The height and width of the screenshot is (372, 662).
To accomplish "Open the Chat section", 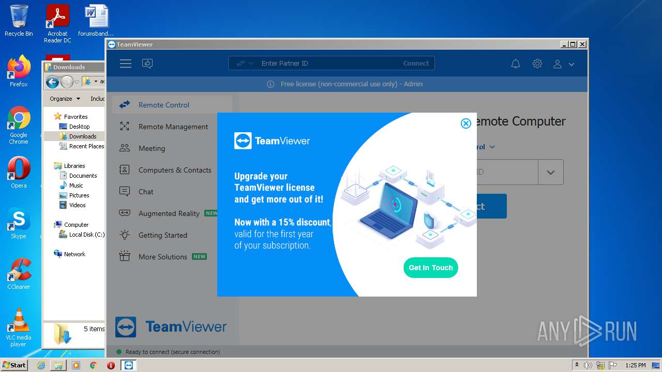I will [172, 192].
